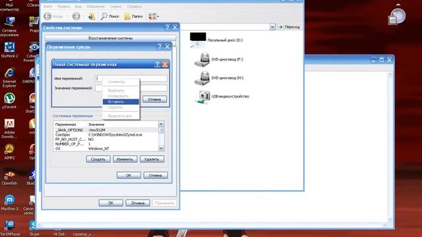The image size is (422, 237).
Task: Click Создать under system variables
Action: point(98,159)
